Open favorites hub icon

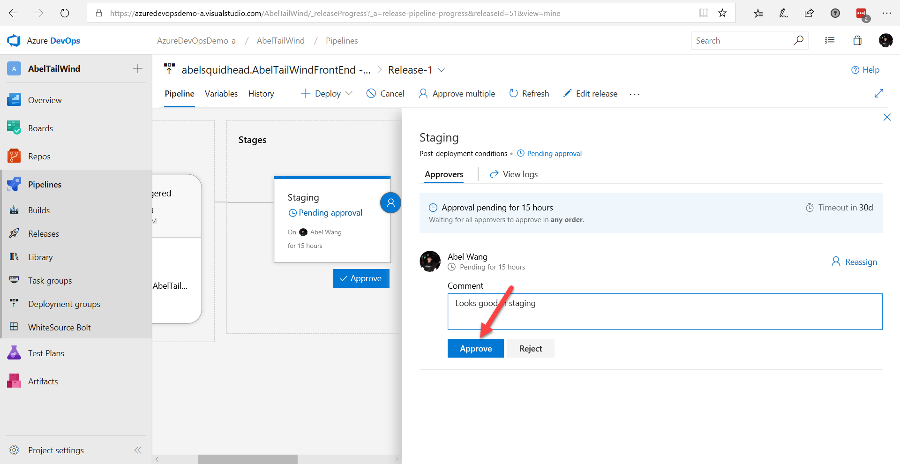coord(758,13)
